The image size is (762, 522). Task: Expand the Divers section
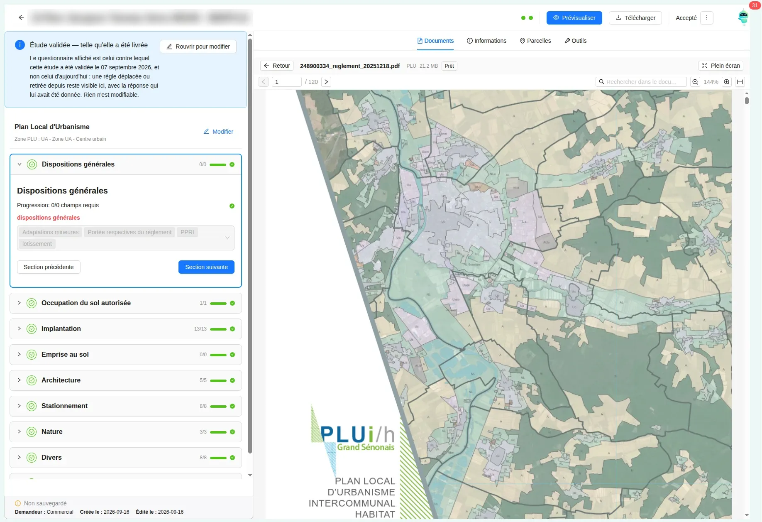tap(19, 457)
